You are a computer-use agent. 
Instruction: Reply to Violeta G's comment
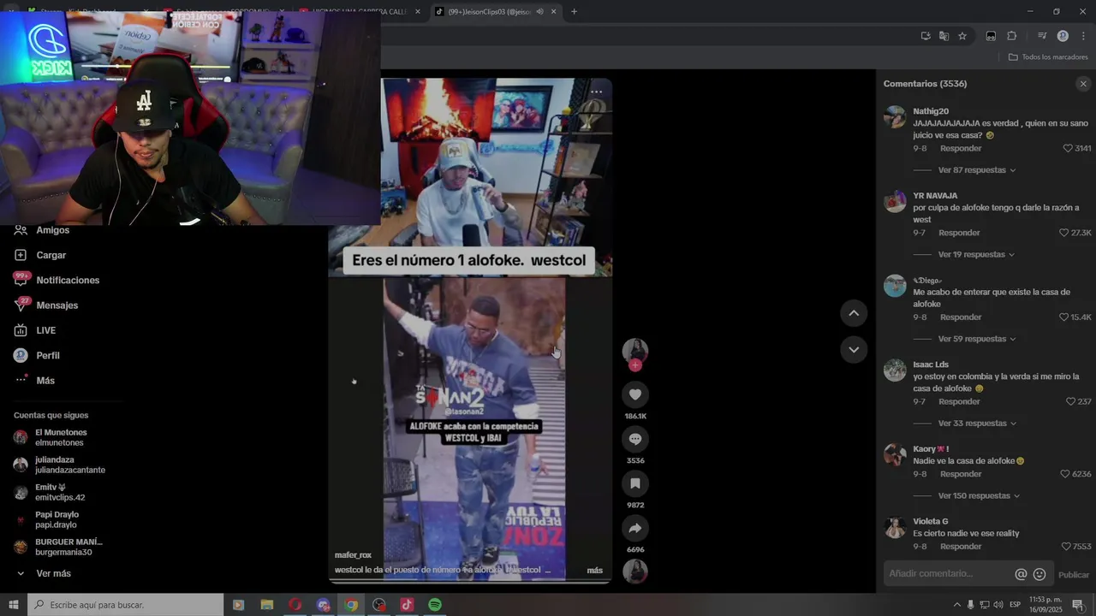click(961, 547)
